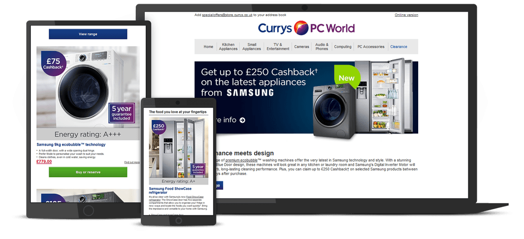Click the 'premium ecobubble' link in laptop text
The height and width of the screenshot is (239, 524).
(242, 160)
